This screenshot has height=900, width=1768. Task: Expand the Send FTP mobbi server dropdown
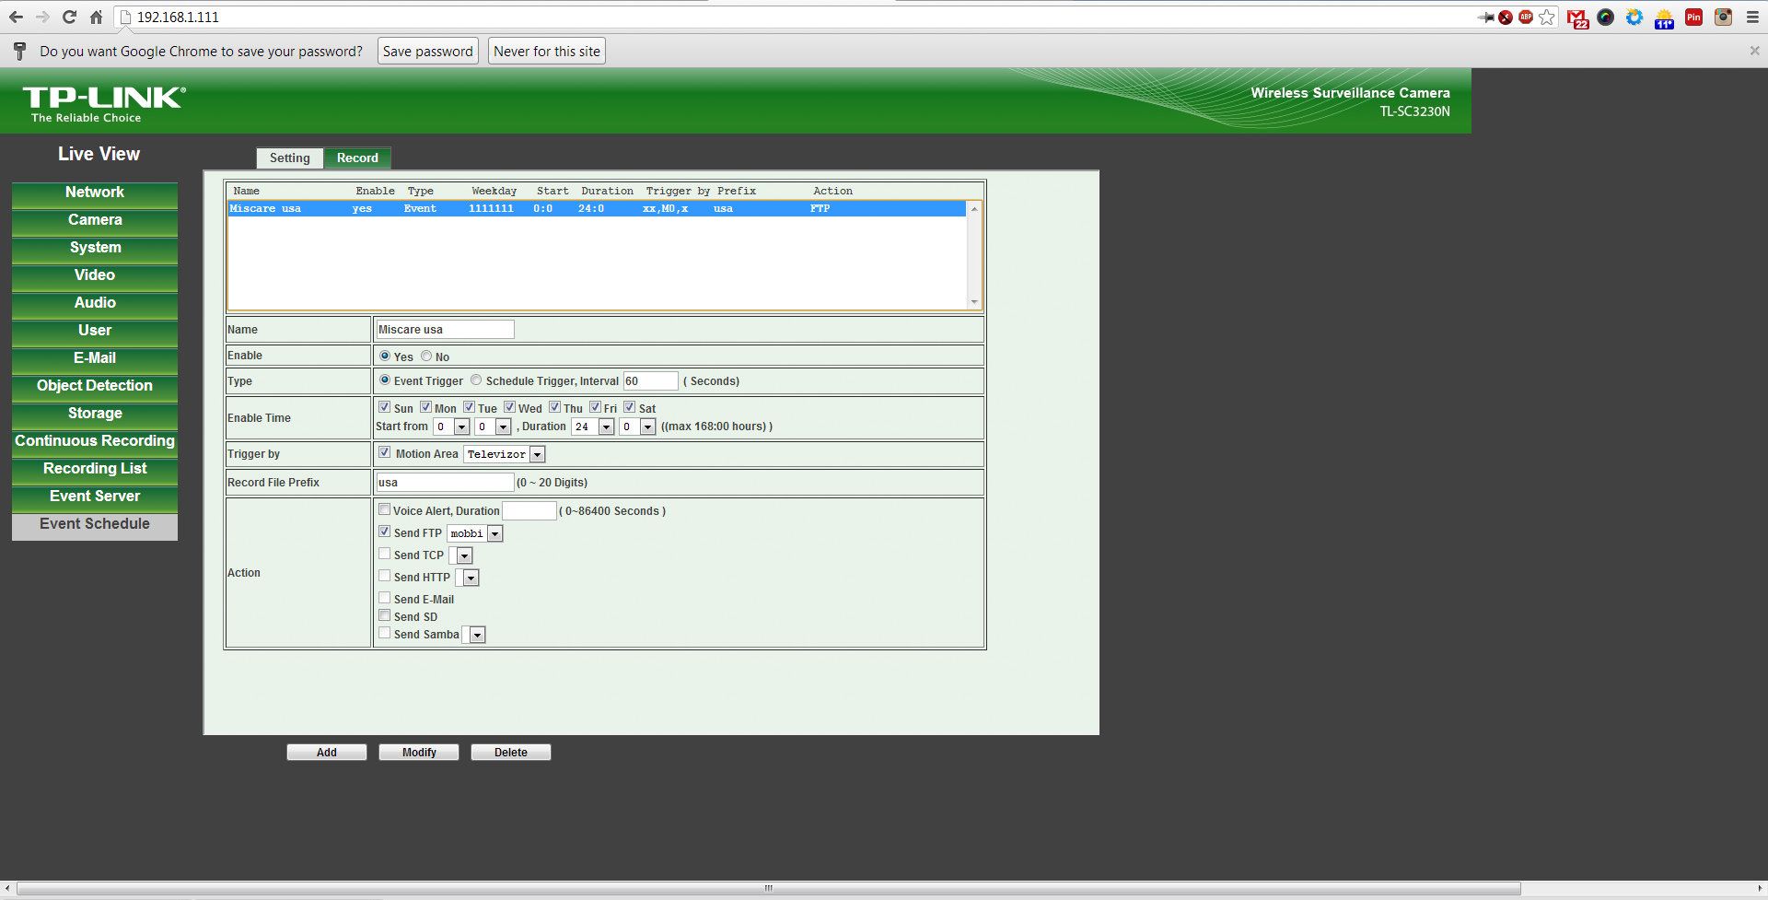(x=494, y=533)
